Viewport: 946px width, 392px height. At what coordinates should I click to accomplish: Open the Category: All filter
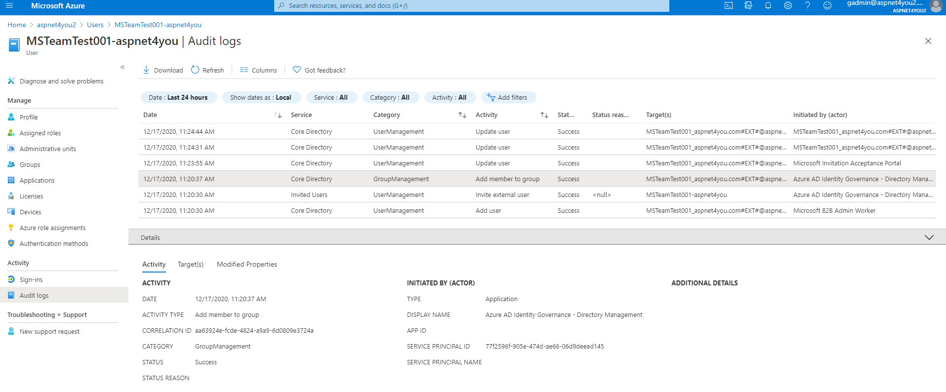(x=390, y=97)
